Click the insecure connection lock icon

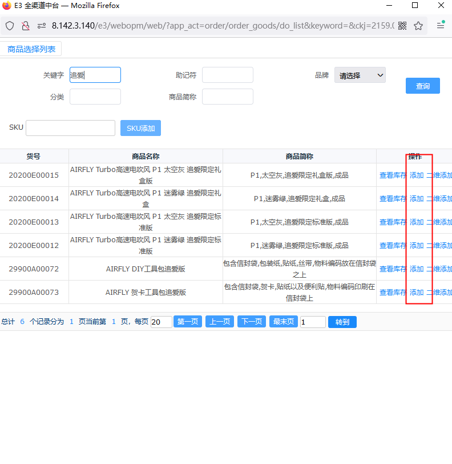click(x=26, y=26)
